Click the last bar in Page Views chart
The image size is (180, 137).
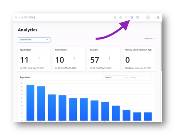[148, 116]
